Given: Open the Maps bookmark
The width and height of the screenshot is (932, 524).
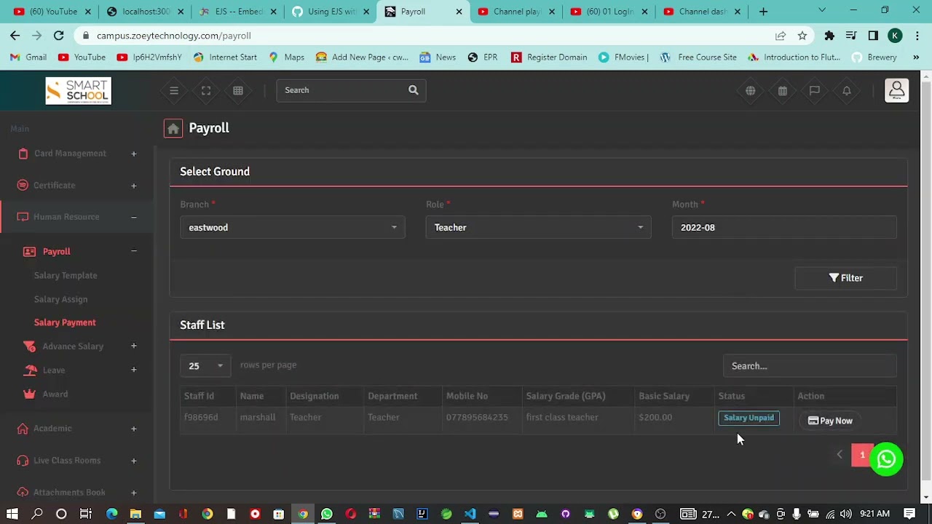Looking at the screenshot, I should 286,57.
